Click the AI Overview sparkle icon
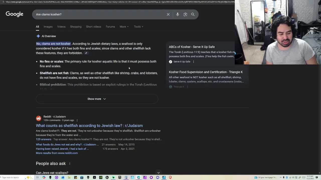 coord(38,36)
